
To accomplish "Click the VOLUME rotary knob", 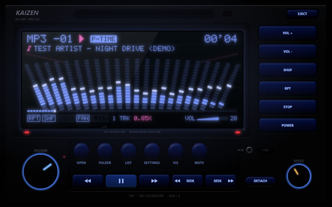I will click(x=41, y=172).
